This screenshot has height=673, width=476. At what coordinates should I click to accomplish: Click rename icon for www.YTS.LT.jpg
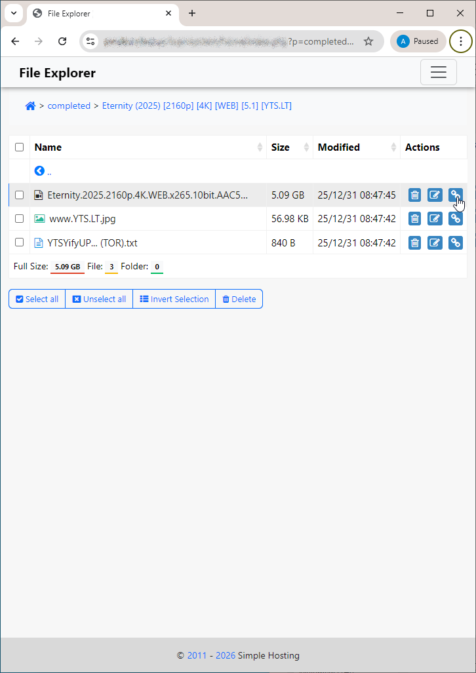(x=435, y=219)
